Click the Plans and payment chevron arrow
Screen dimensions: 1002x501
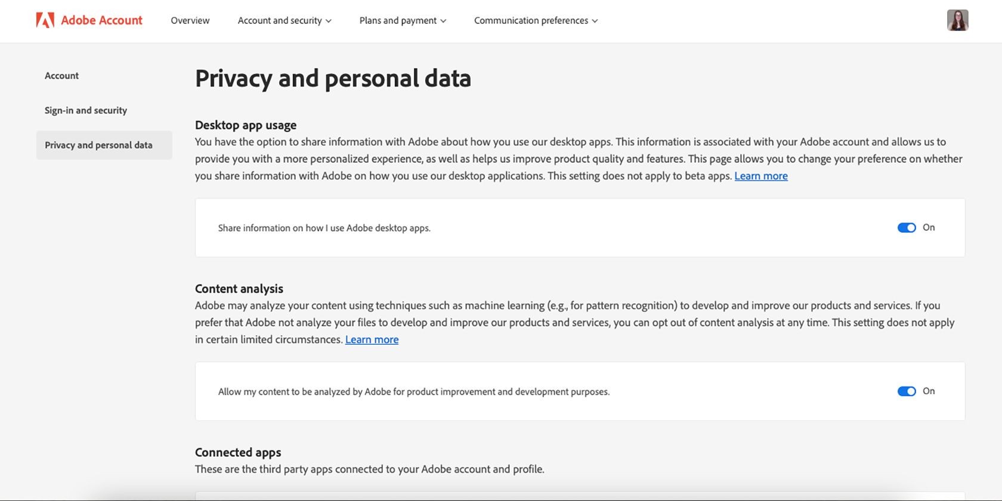pyautogui.click(x=443, y=21)
